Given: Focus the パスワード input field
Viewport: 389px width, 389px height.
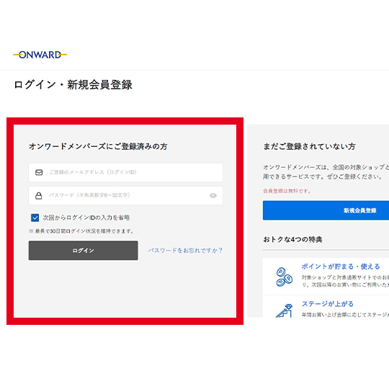Looking at the screenshot, I should 125,196.
